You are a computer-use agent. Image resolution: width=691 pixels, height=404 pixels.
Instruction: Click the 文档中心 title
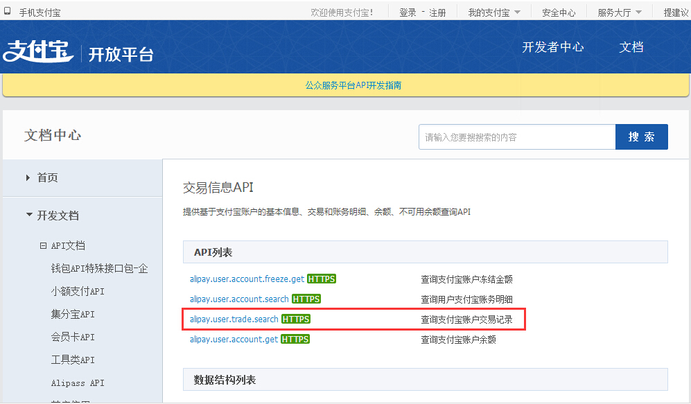tap(53, 135)
